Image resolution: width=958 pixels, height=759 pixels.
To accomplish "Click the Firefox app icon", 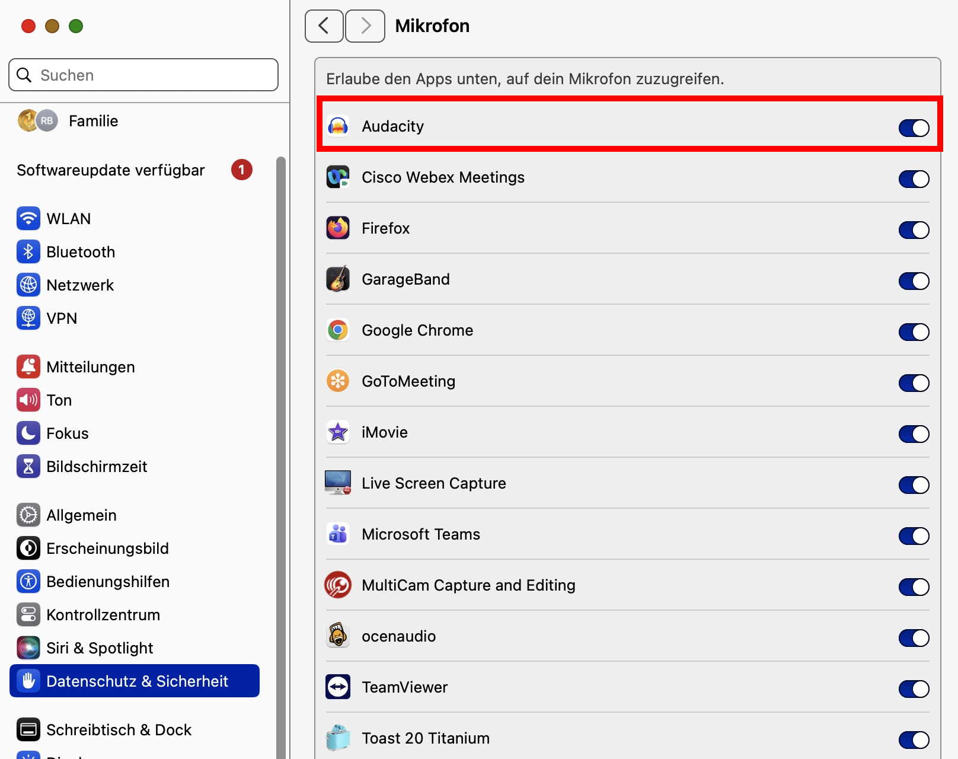I will 338,228.
